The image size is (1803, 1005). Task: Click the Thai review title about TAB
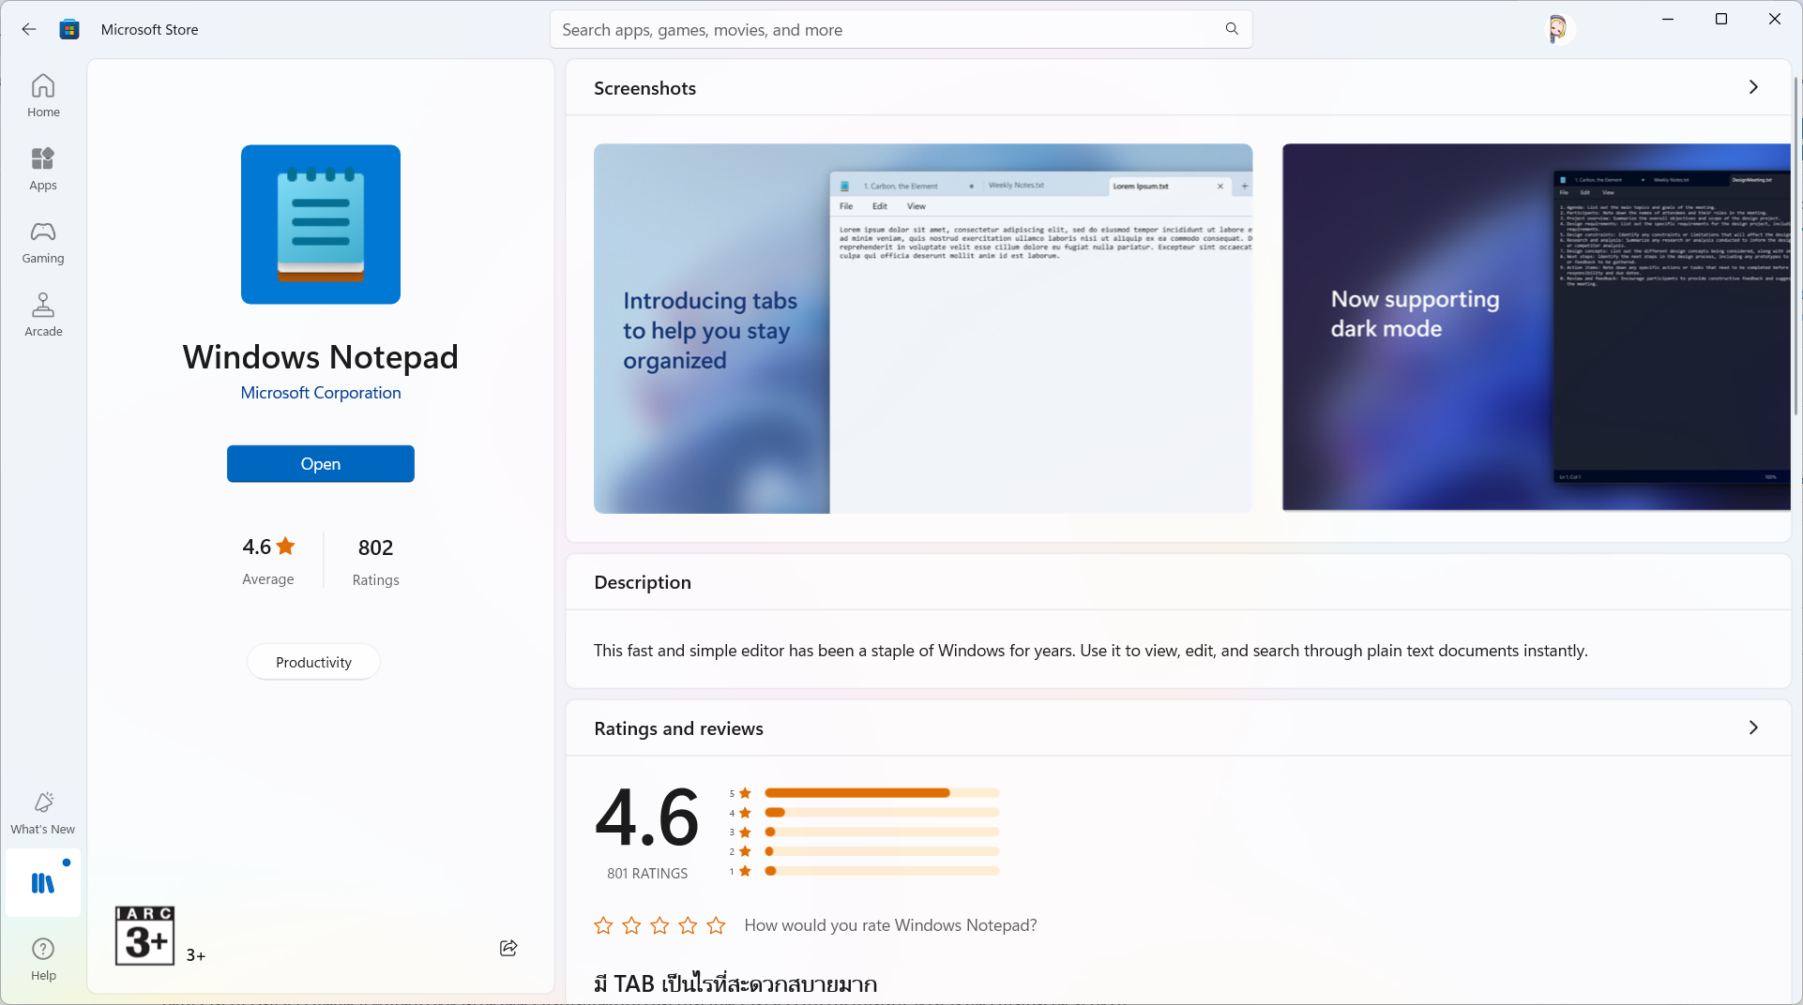735,983
